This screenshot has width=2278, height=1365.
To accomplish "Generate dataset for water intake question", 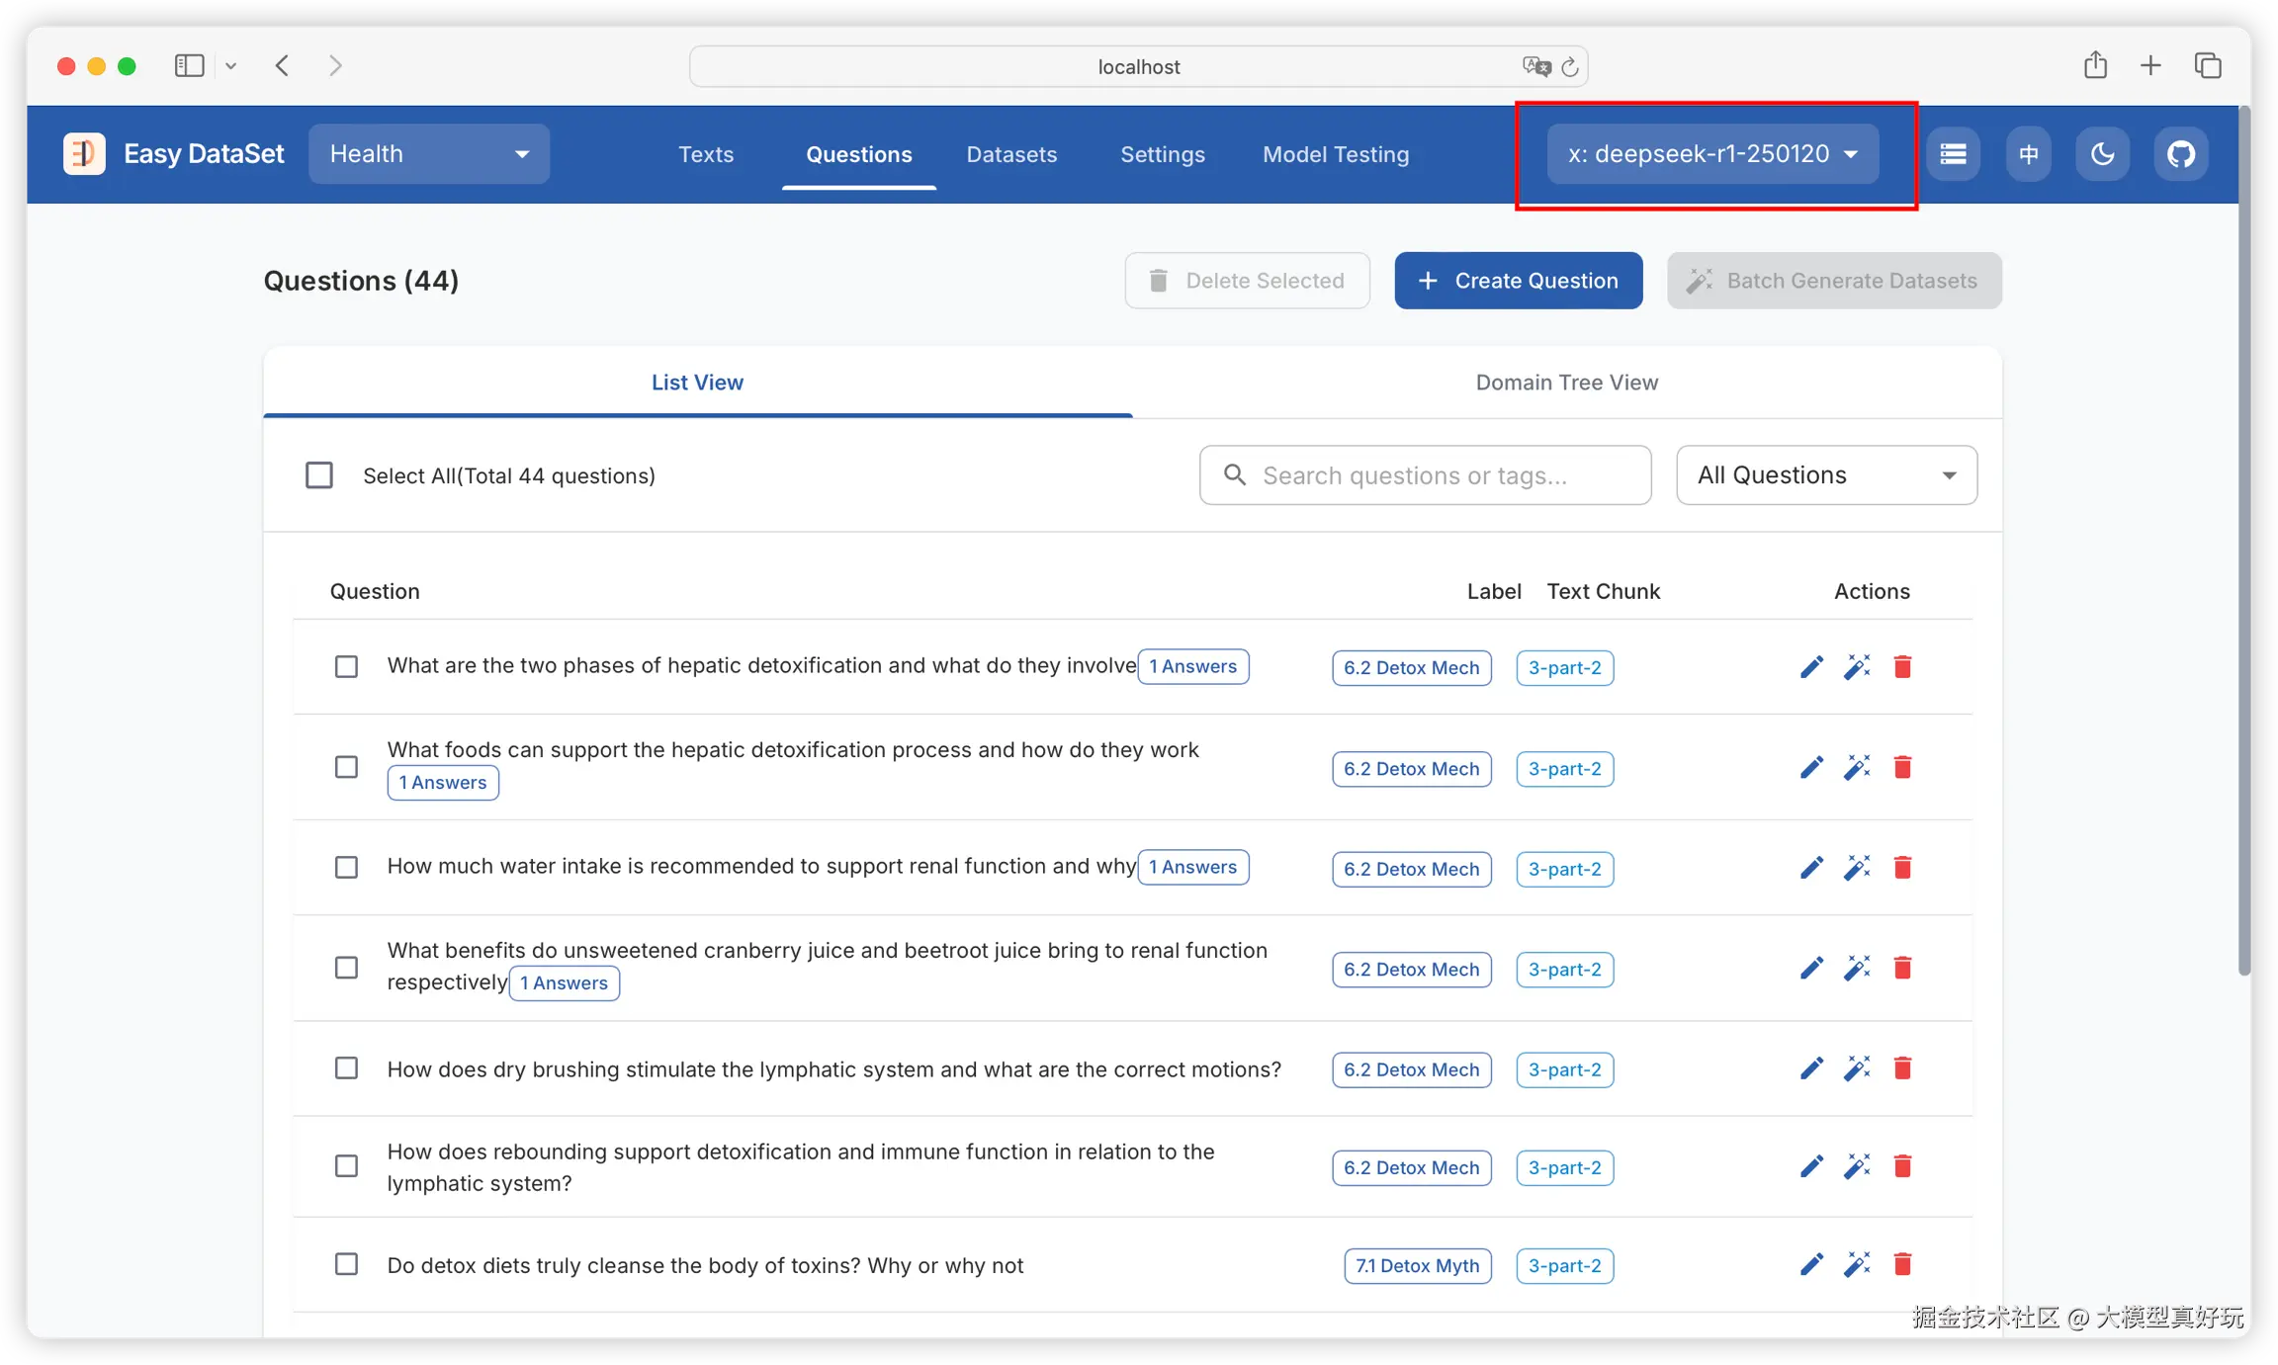I will [x=1857, y=868].
